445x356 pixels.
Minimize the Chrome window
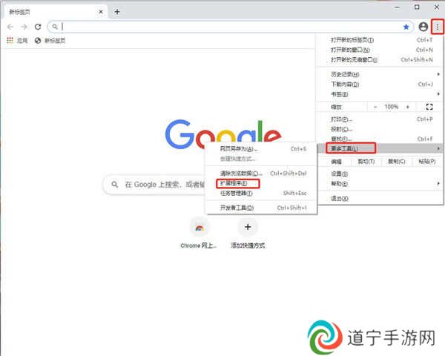point(398,7)
